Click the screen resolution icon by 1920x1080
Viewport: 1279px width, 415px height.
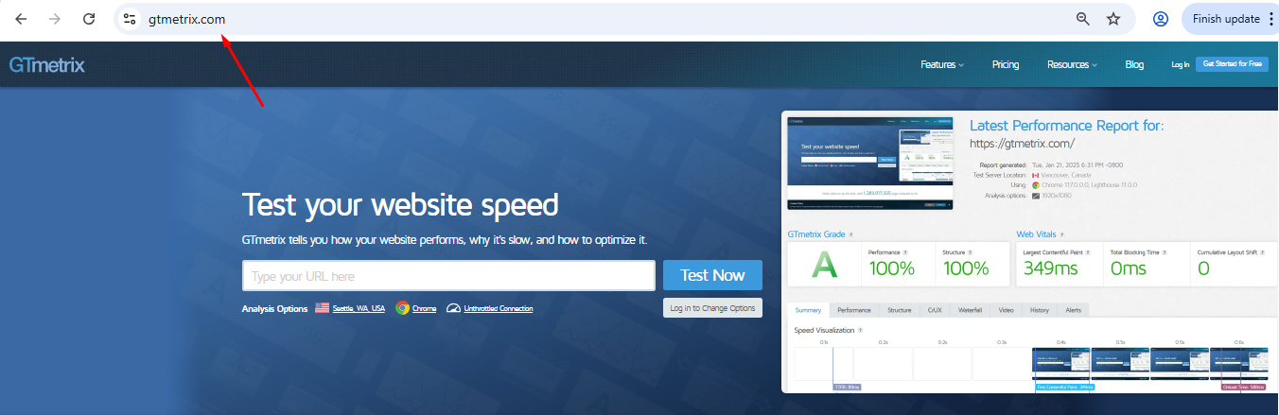(x=1036, y=196)
